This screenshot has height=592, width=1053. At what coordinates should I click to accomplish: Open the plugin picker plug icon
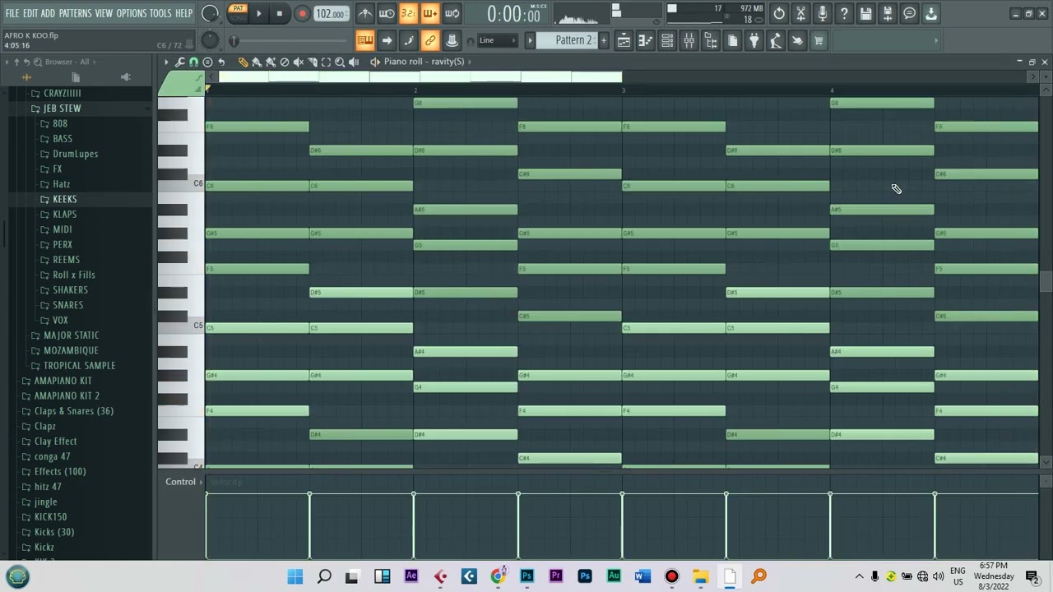pos(754,40)
